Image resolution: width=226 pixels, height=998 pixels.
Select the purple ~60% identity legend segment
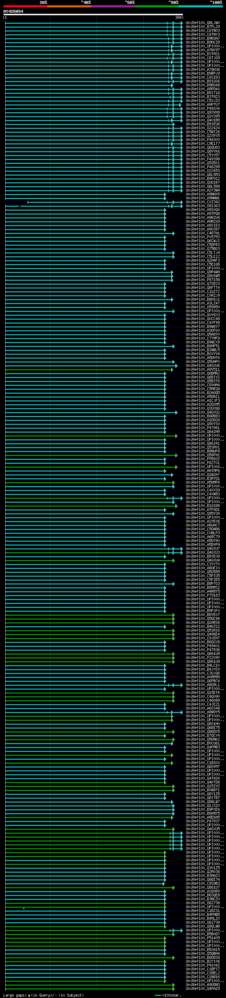113,6
